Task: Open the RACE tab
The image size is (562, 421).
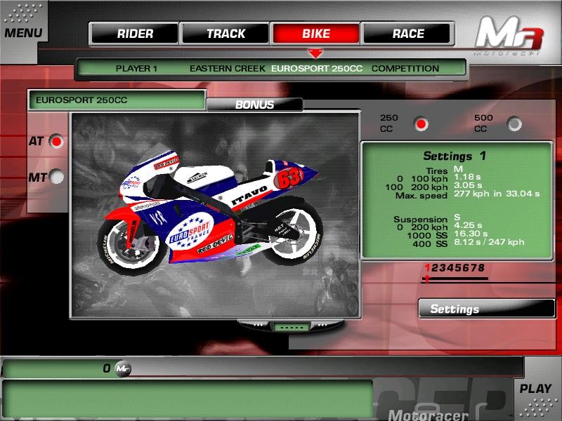Action: tap(407, 34)
